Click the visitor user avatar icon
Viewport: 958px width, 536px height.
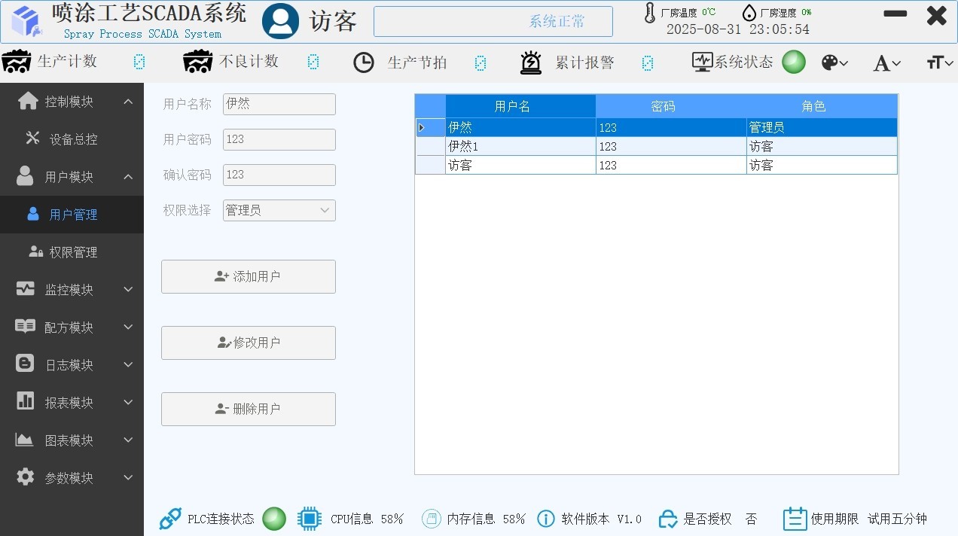coord(280,21)
